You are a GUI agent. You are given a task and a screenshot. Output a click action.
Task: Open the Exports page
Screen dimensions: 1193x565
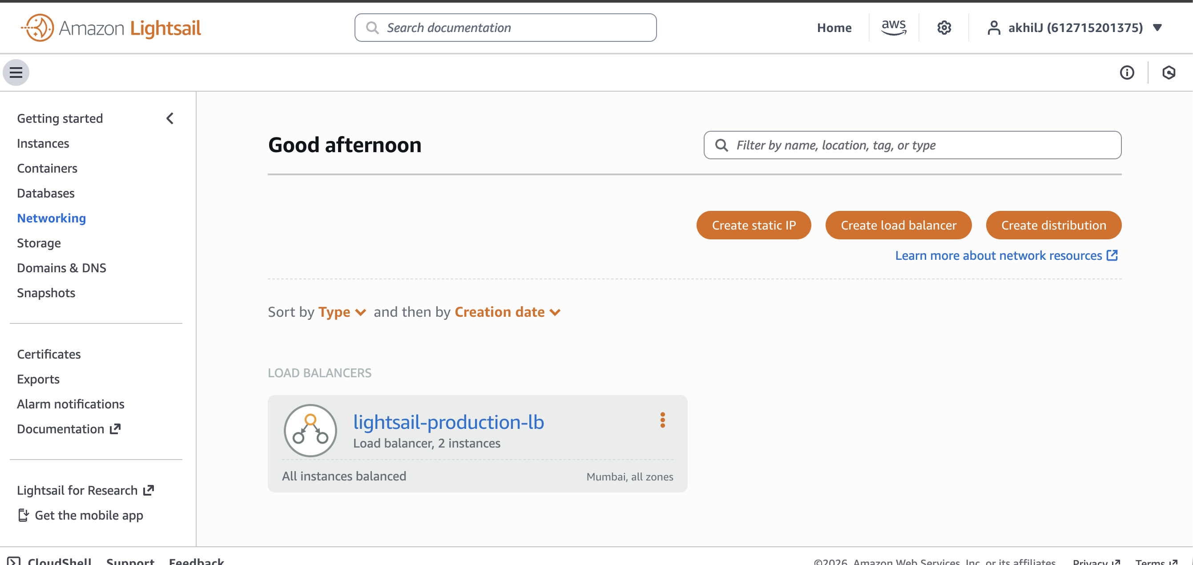click(x=38, y=379)
